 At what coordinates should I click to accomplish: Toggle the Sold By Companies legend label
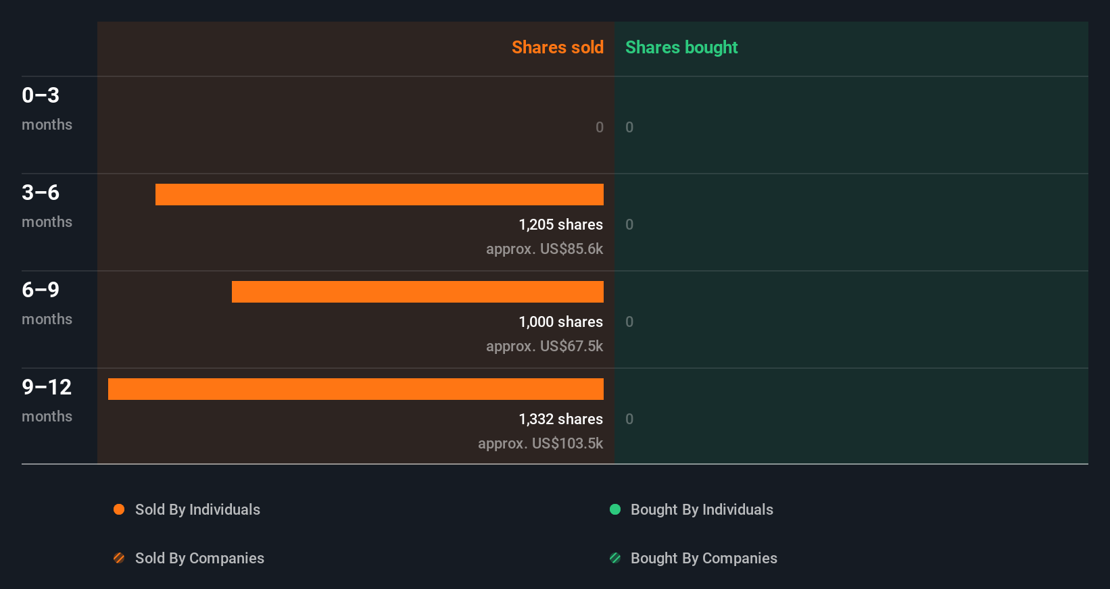click(x=199, y=558)
